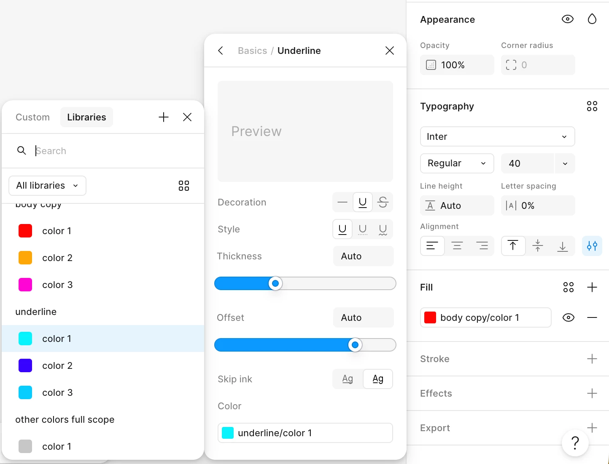Image resolution: width=609 pixels, height=464 pixels.
Task: Click the Opacity 100% field
Action: pyautogui.click(x=457, y=65)
